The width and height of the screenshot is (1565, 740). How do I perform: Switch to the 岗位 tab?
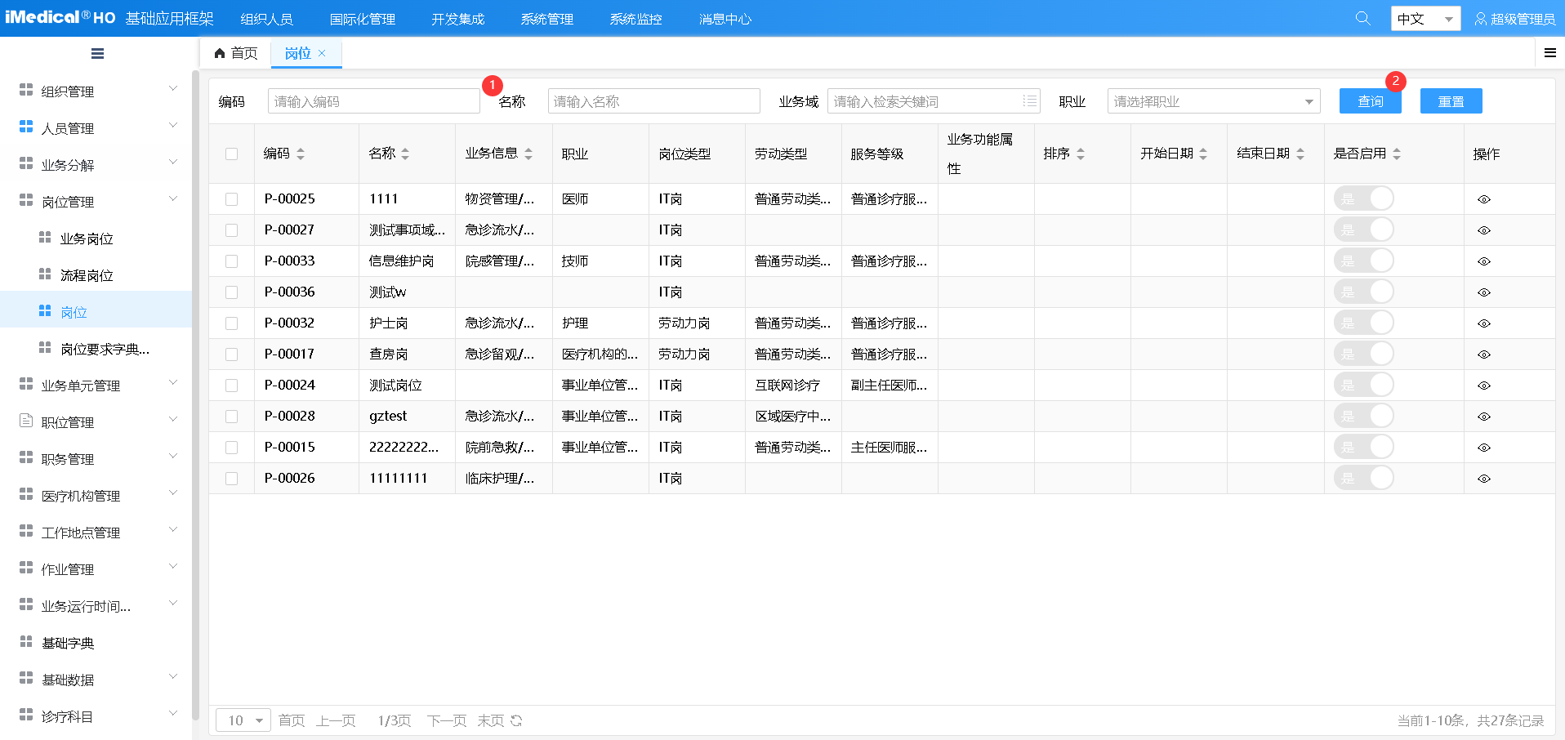tap(298, 53)
